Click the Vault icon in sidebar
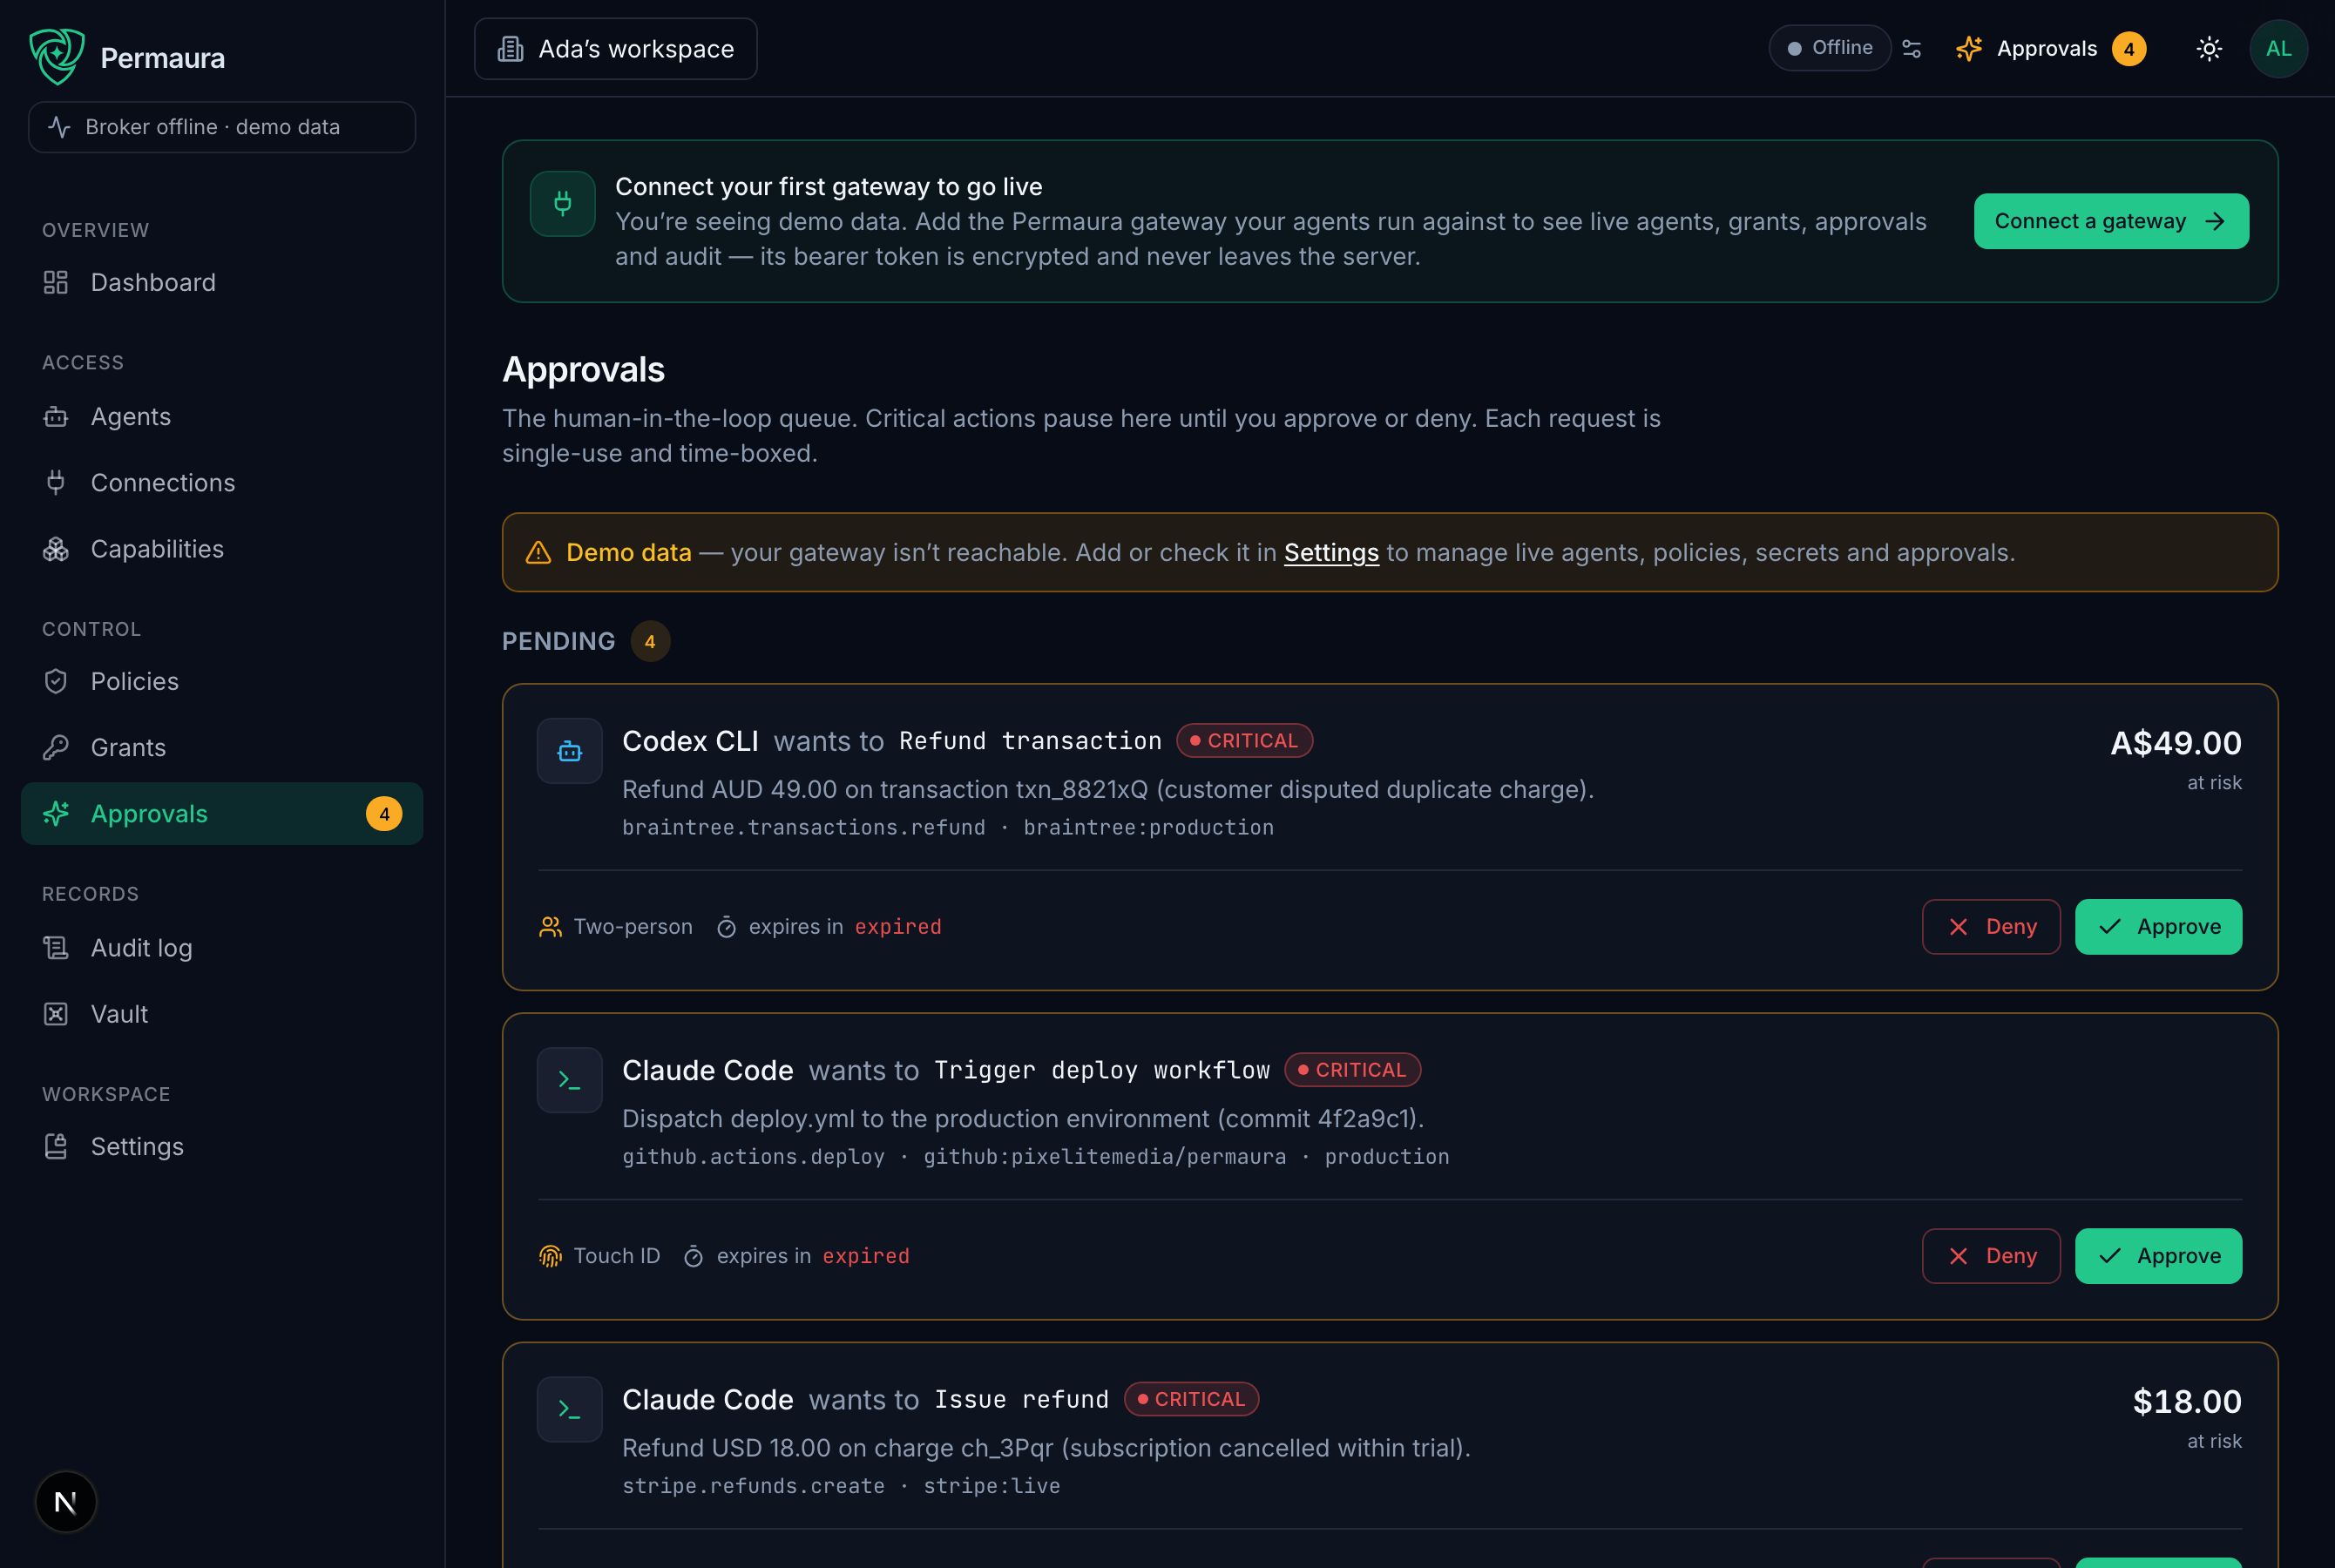2335x1568 pixels. [x=56, y=1014]
